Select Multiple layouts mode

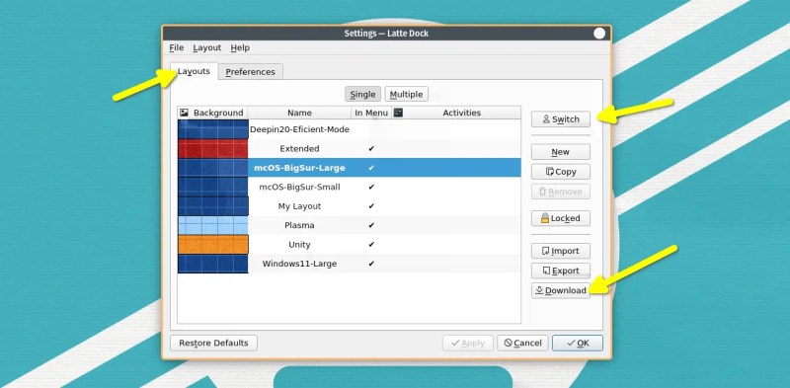pos(407,94)
